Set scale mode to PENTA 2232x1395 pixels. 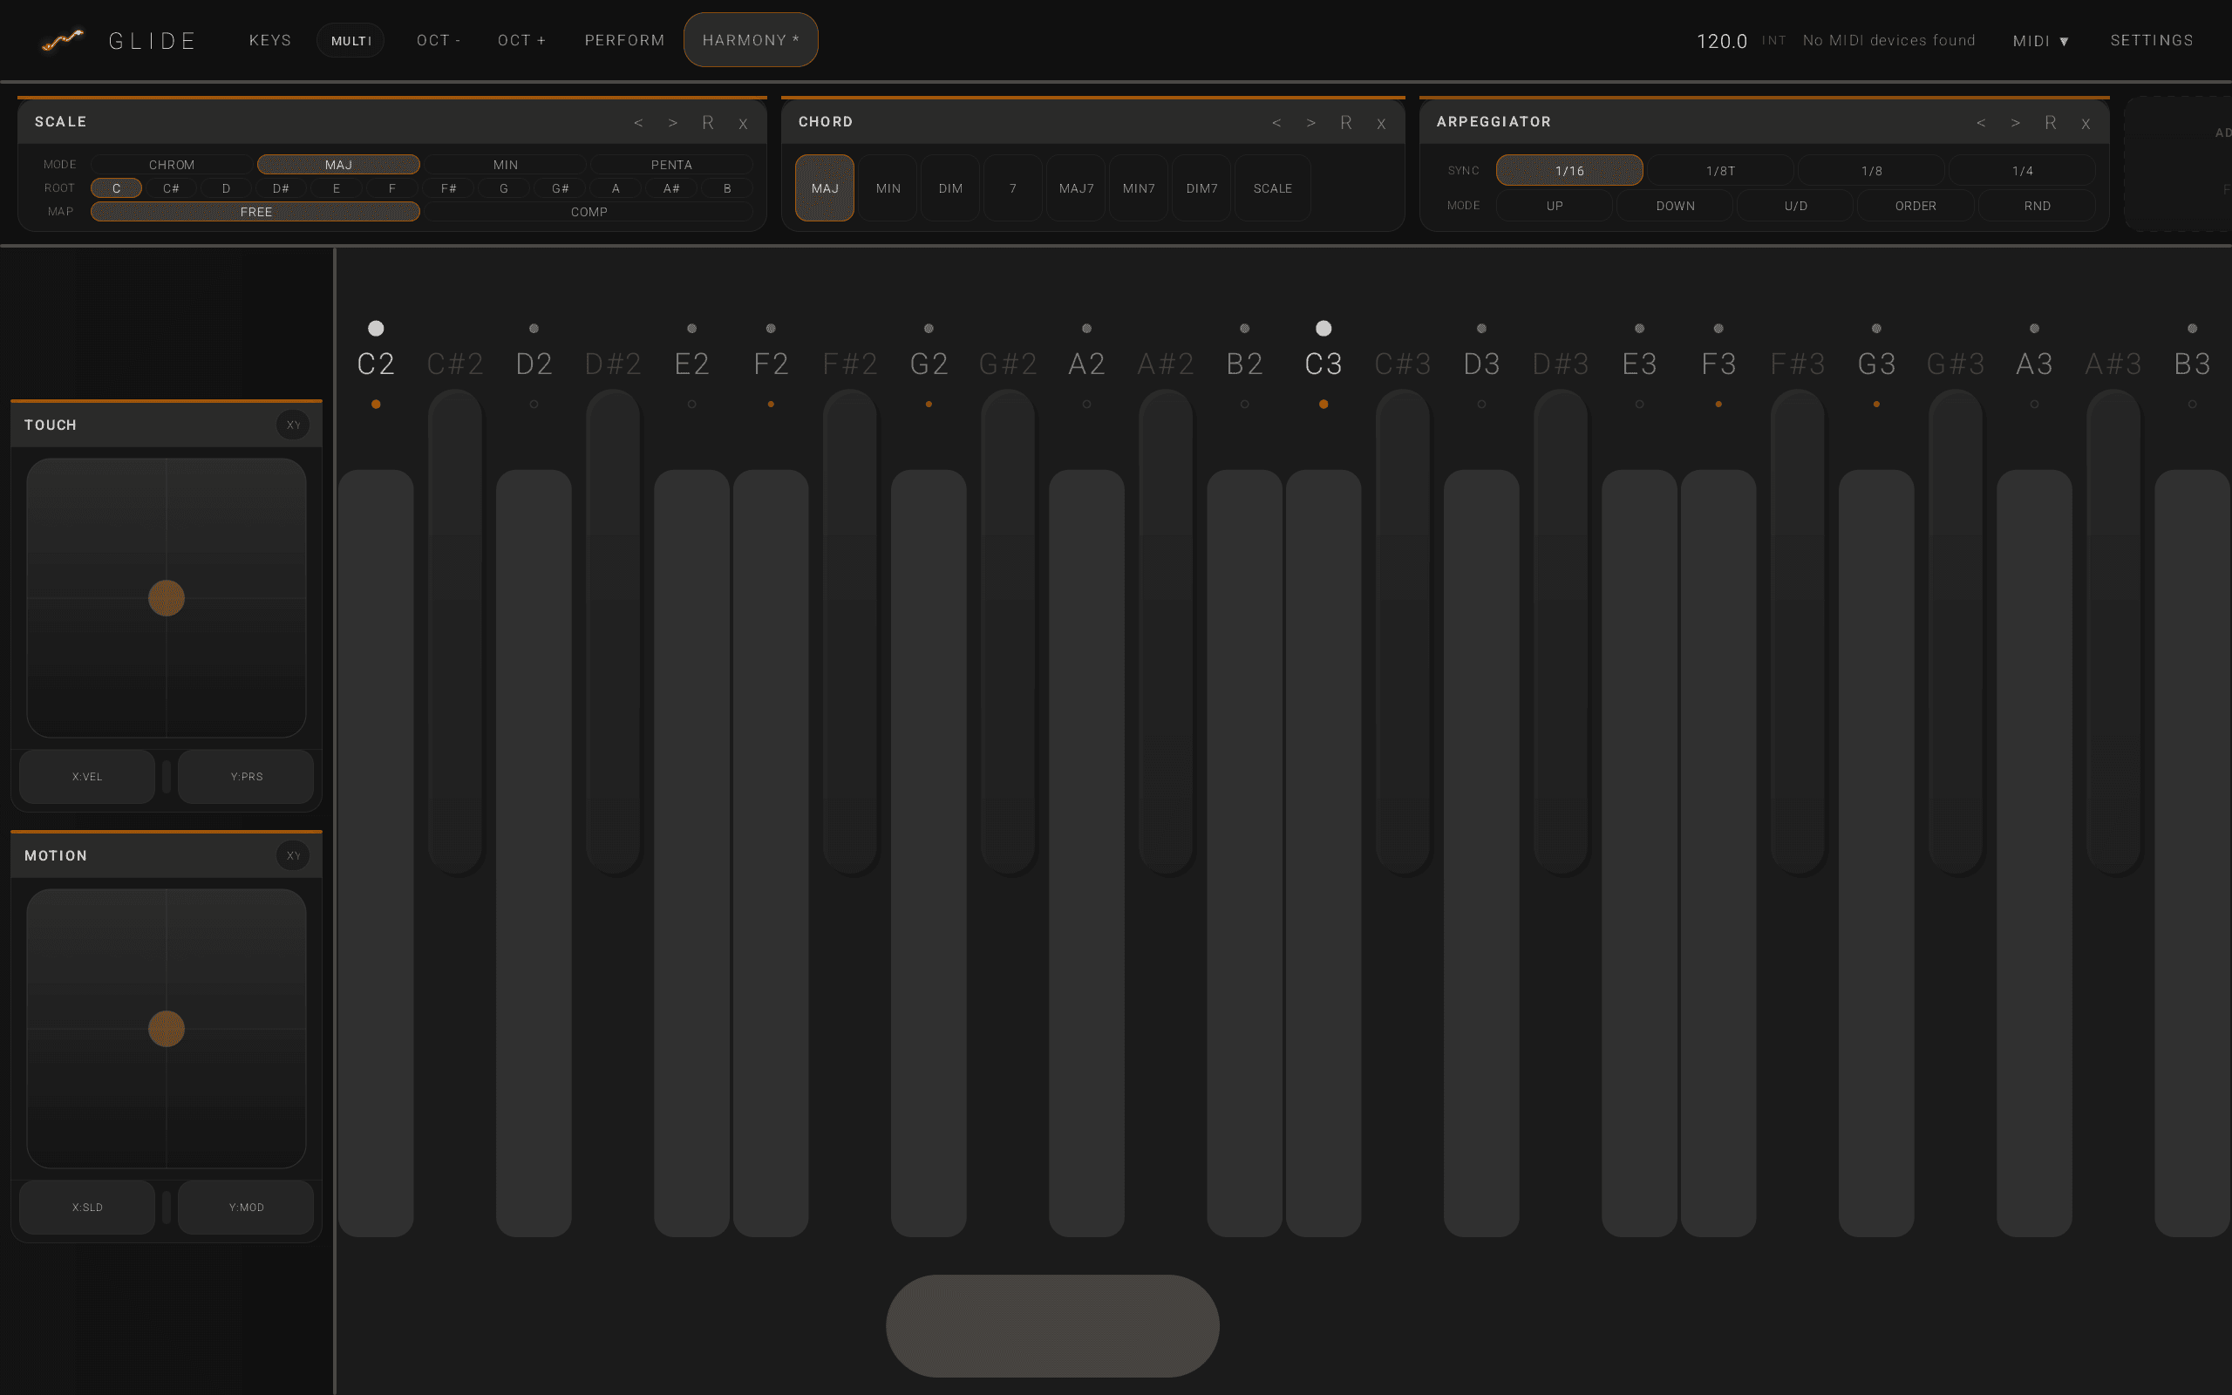tap(671, 164)
